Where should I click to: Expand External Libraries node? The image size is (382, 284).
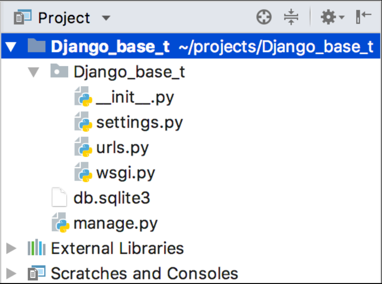(x=11, y=248)
